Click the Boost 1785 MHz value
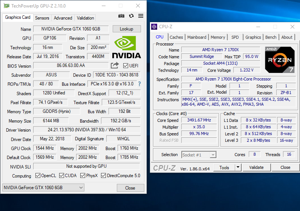Screen dimensions: 300x211 [x=129, y=157]
